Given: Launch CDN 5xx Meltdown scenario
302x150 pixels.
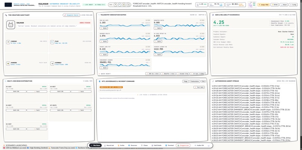Looking at the screenshot, I should pos(15,148).
